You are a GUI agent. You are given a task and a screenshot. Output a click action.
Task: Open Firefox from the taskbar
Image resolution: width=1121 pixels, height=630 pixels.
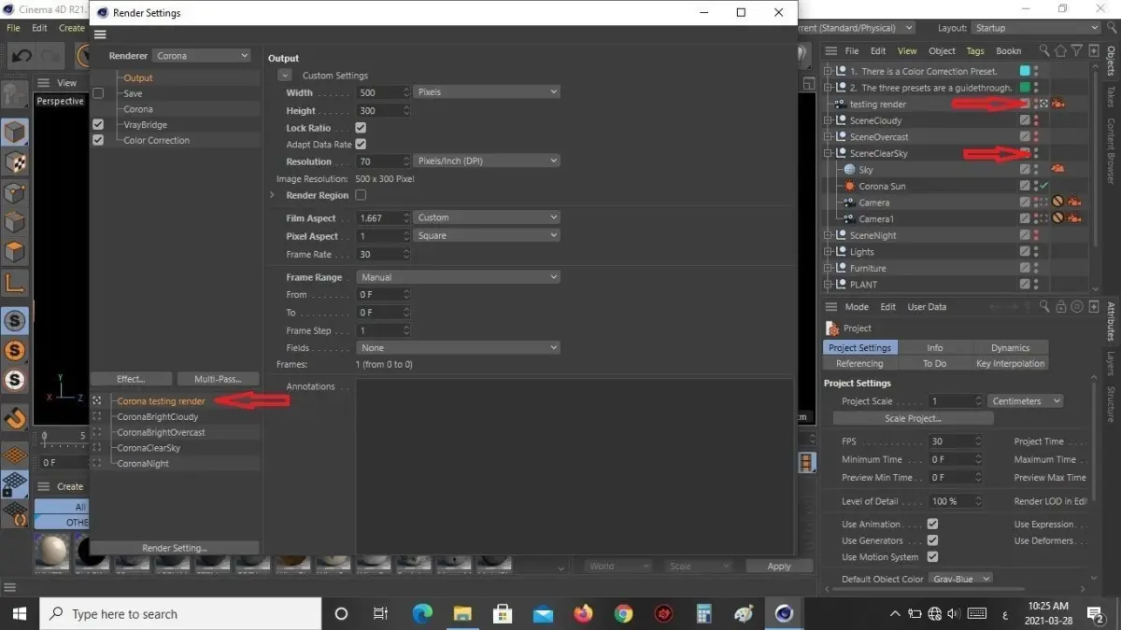pos(583,613)
